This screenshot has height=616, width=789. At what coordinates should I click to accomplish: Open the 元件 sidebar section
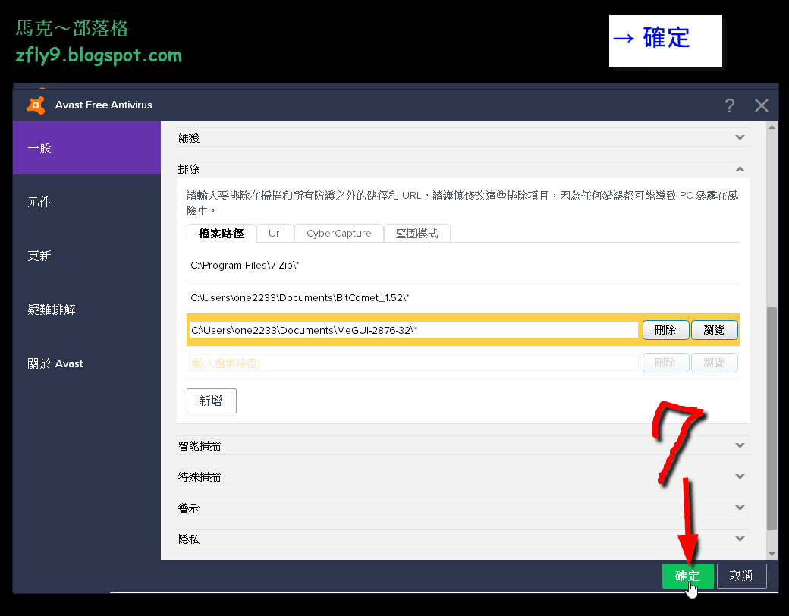(x=86, y=202)
